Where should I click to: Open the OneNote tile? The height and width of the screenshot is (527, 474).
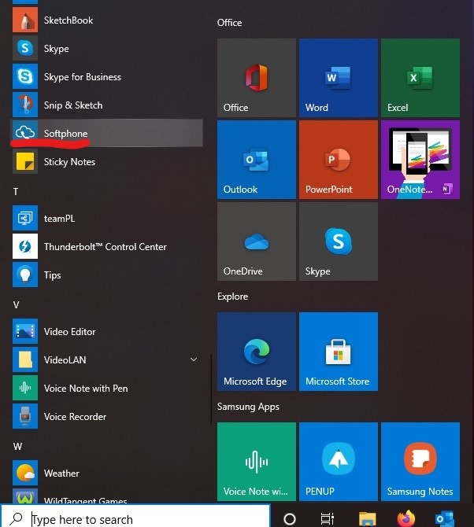tap(420, 160)
